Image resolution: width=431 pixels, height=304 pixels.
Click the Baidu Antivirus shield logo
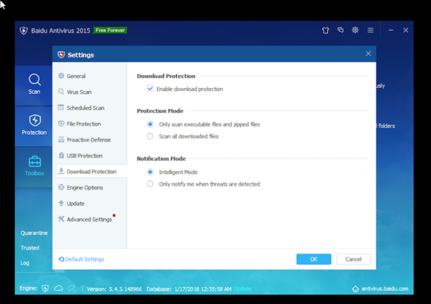click(24, 30)
